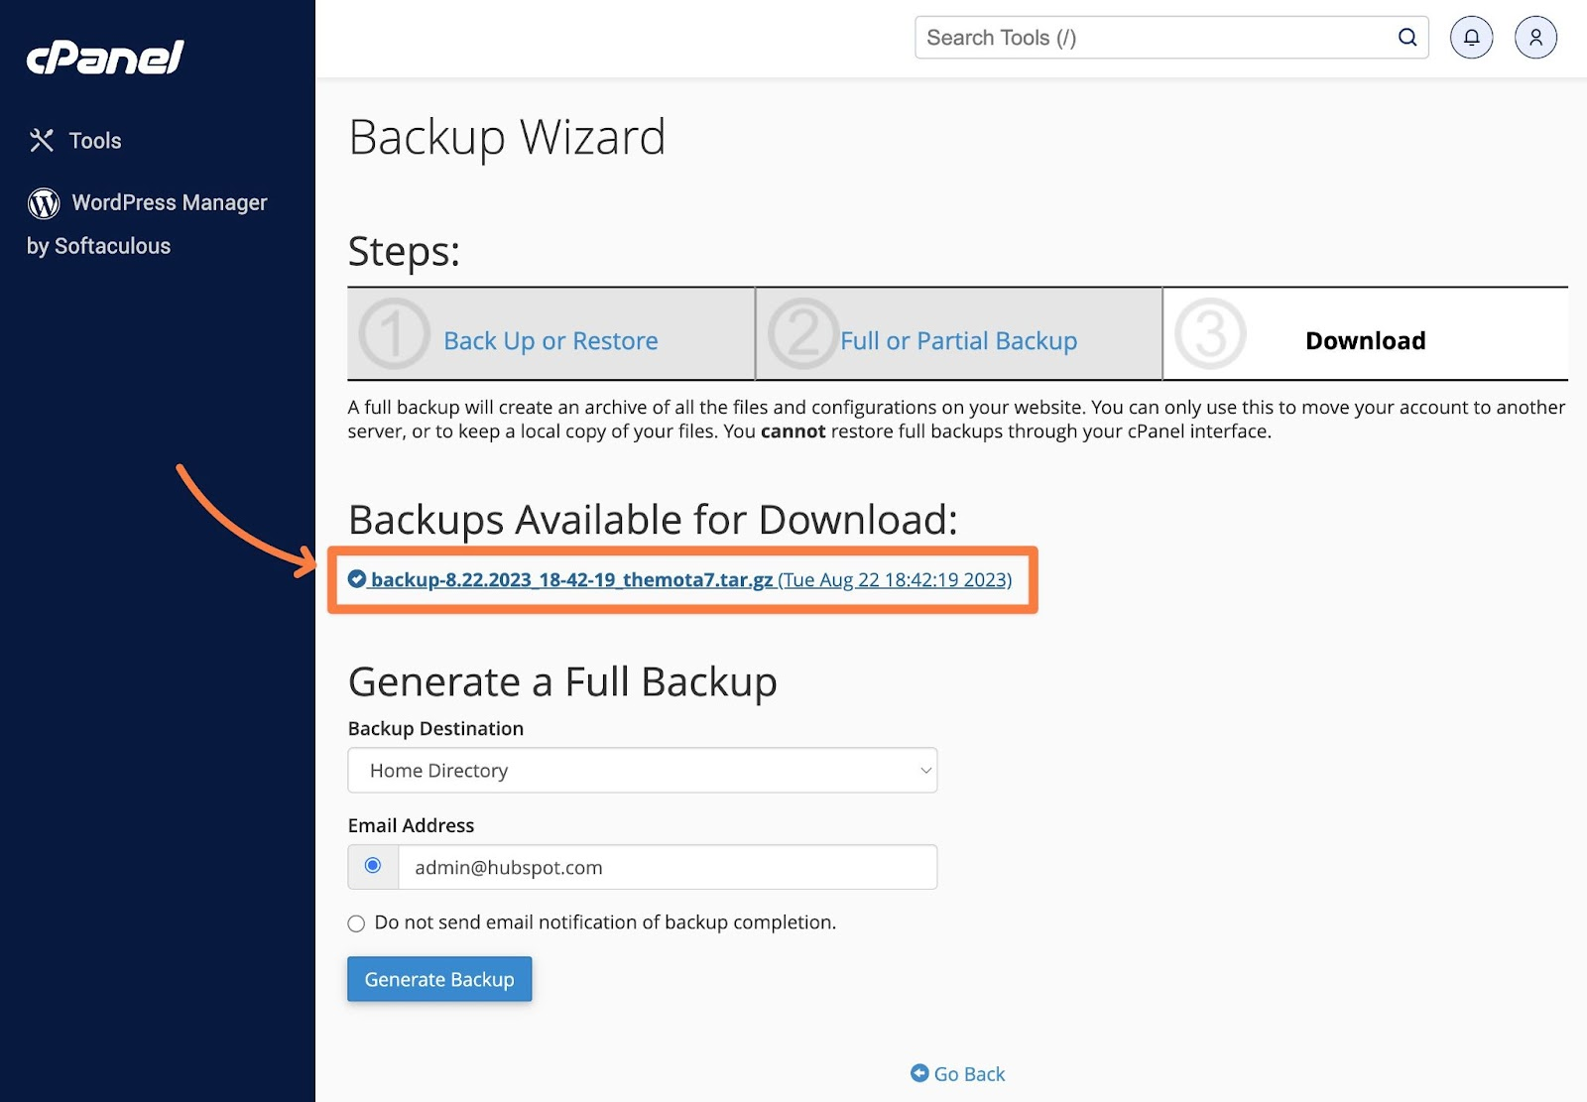The image size is (1587, 1102).
Task: Click the step 2 circle number
Action: tap(802, 334)
